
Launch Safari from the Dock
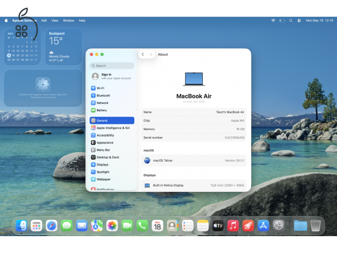[52, 226]
